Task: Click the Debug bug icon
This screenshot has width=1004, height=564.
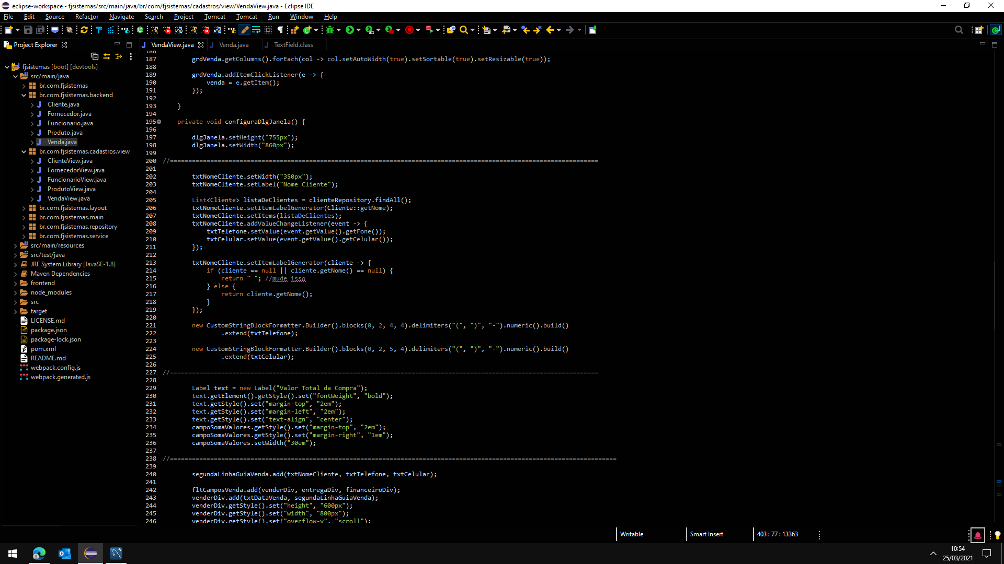Action: [330, 30]
